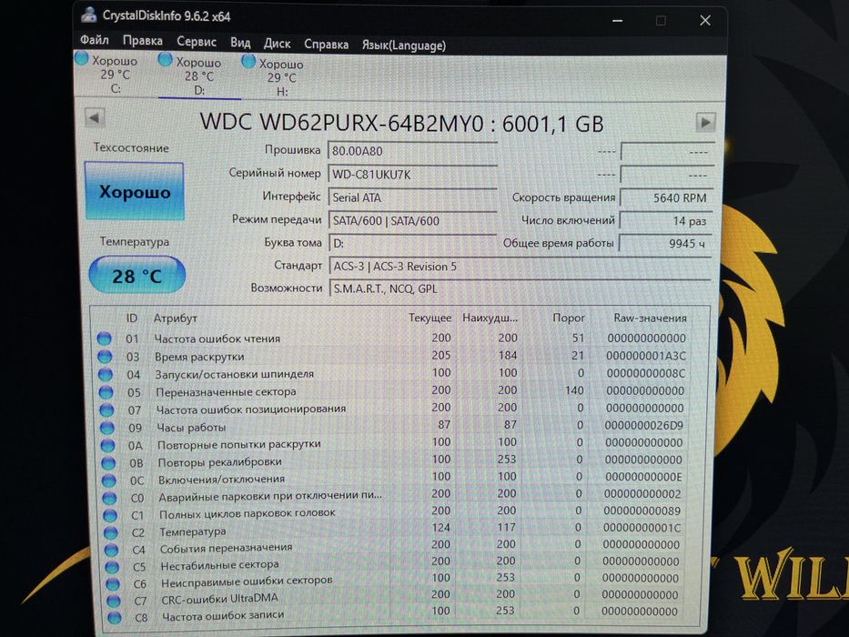This screenshot has width=849, height=637.
Task: Go to previous disk with left arrow
Action: tap(95, 118)
